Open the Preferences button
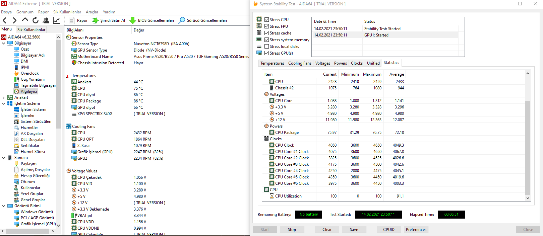Screen dimensions: 543x236 tap(416, 229)
